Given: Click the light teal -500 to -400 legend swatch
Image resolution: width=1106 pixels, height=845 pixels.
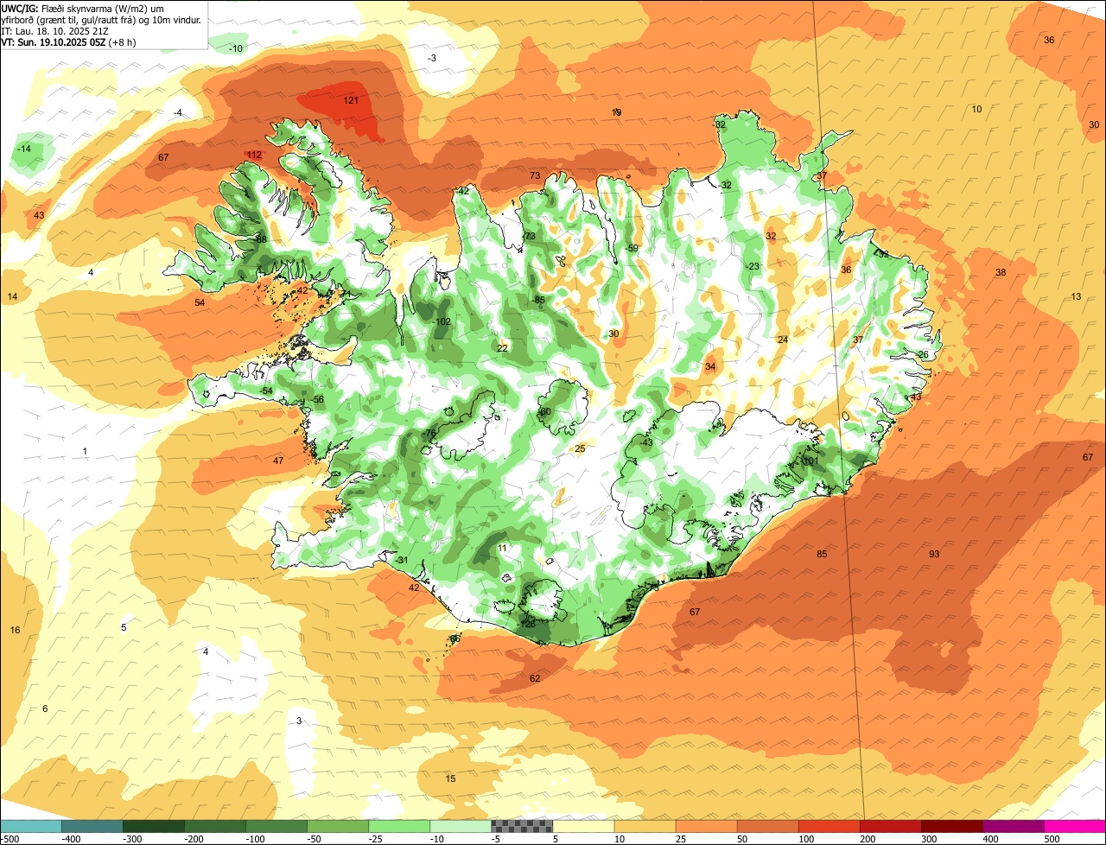Looking at the screenshot, I should click(30, 826).
